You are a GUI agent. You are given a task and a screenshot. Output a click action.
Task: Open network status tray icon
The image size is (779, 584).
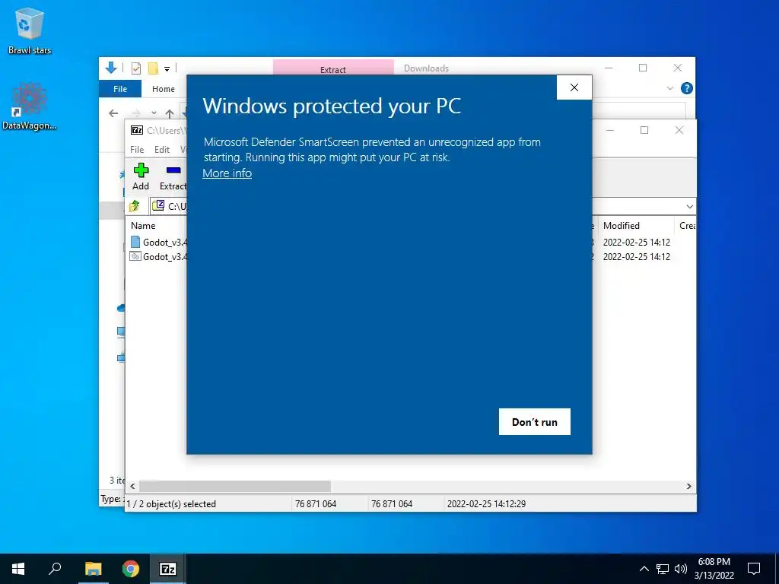(x=663, y=569)
